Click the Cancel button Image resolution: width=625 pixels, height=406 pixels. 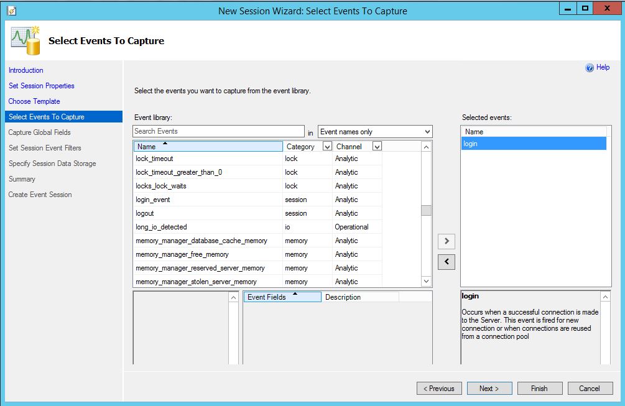pyautogui.click(x=590, y=389)
